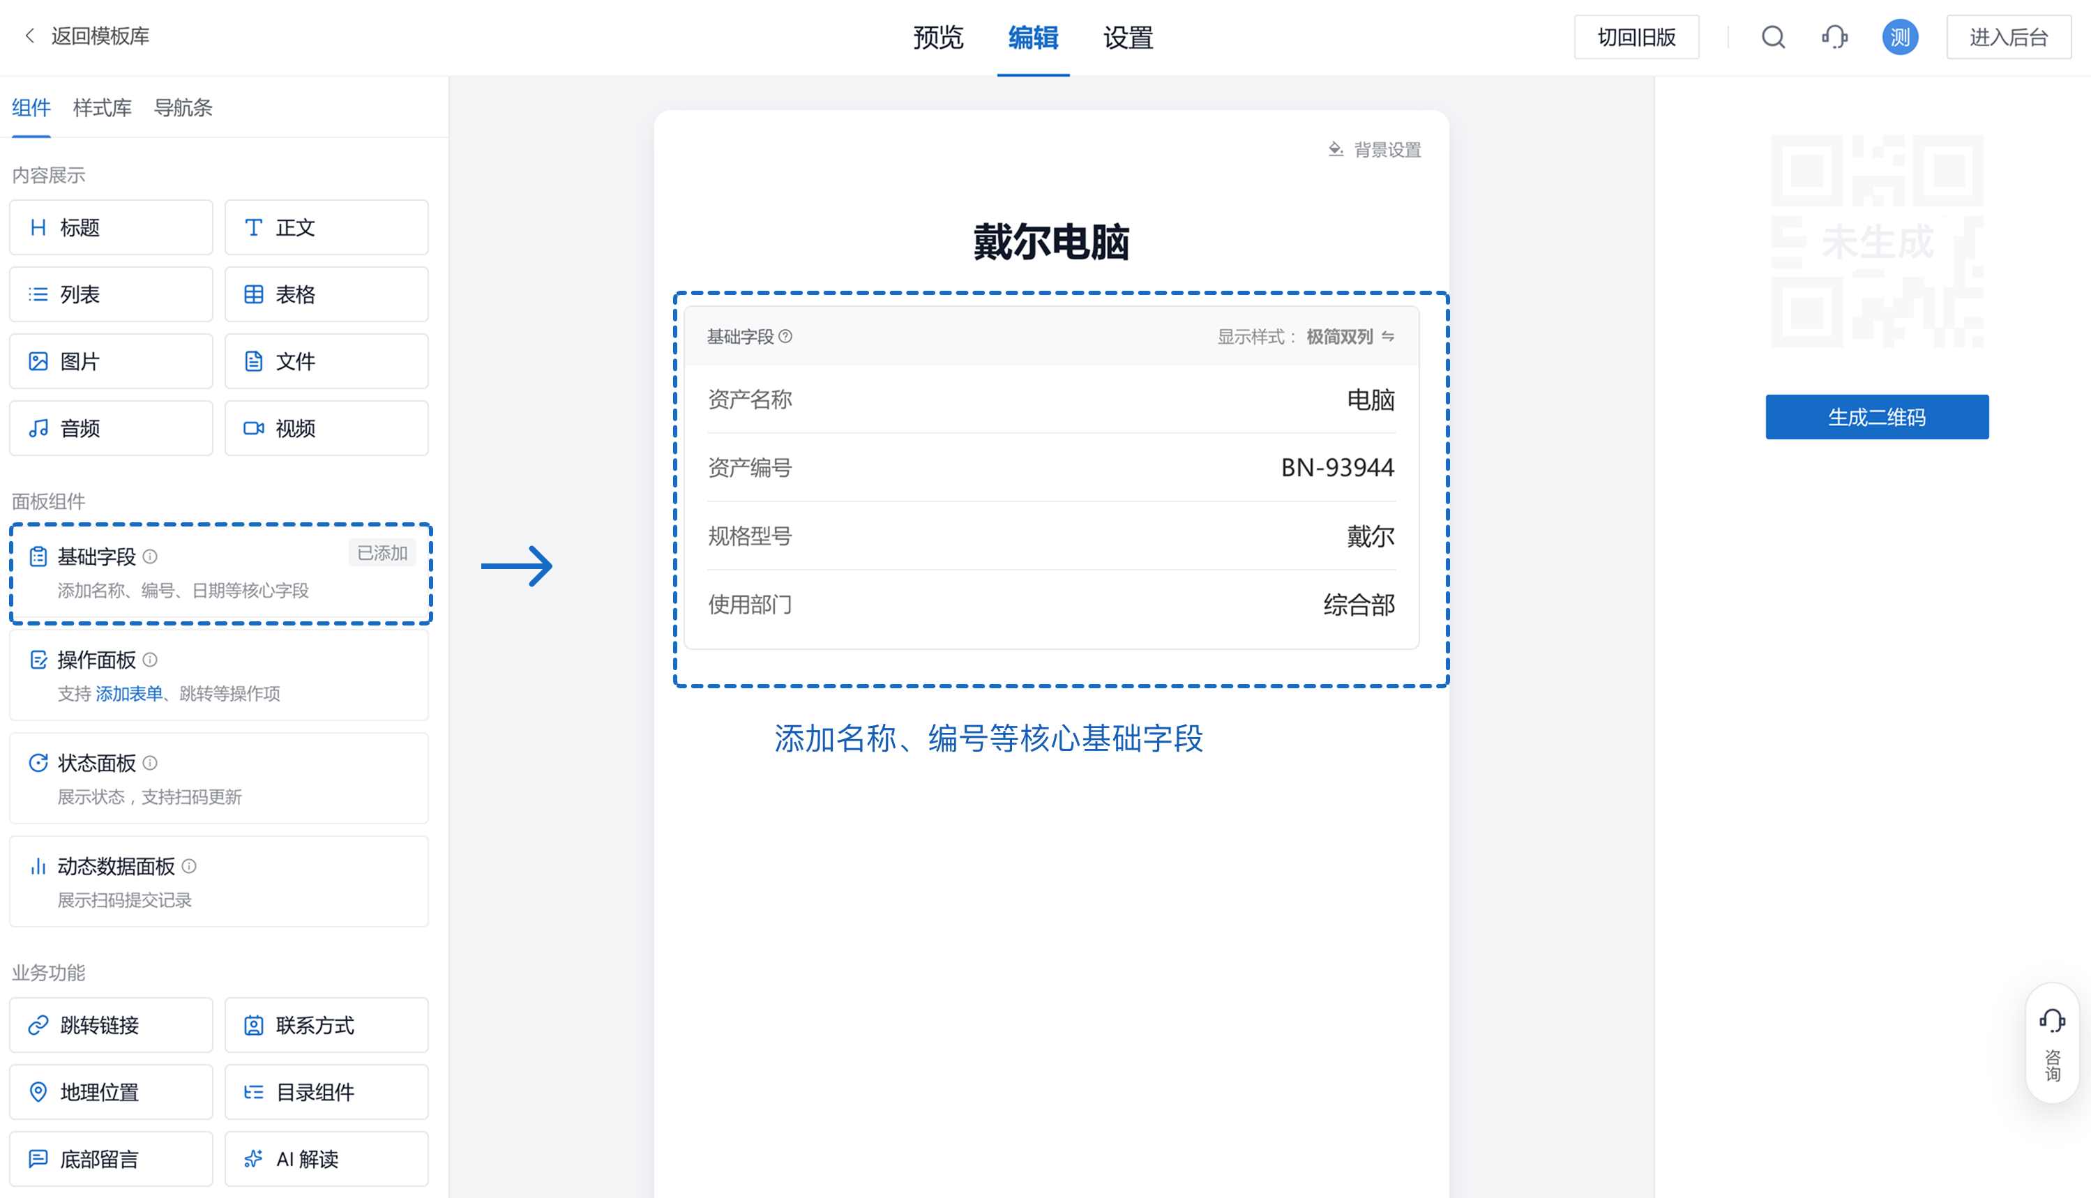The height and width of the screenshot is (1198, 2091).
Task: Click the 规格型号 field row
Action: [1052, 536]
